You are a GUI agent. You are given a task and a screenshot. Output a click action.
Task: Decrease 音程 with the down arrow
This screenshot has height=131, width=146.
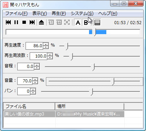[37, 68]
